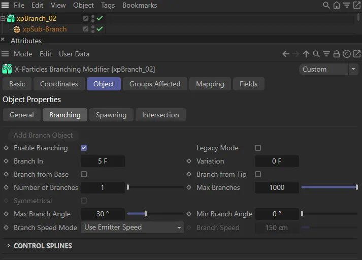This screenshot has height=260, width=362.
Task: Select the Branching sub-tab
Action: click(65, 115)
